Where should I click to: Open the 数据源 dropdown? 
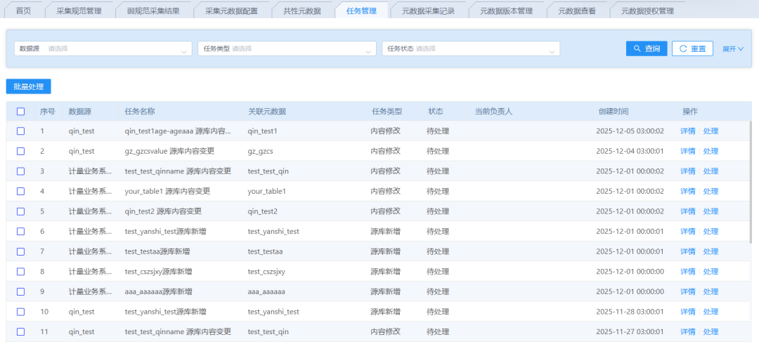[x=103, y=48]
